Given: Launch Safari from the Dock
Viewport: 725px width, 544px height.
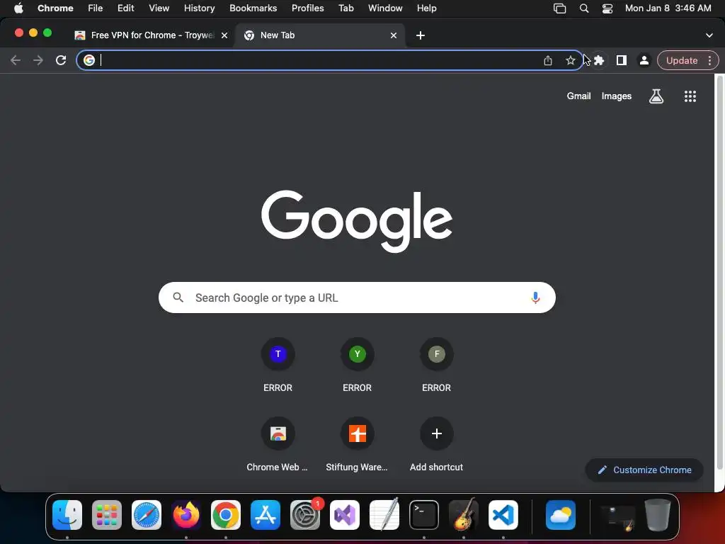Looking at the screenshot, I should click(x=147, y=515).
